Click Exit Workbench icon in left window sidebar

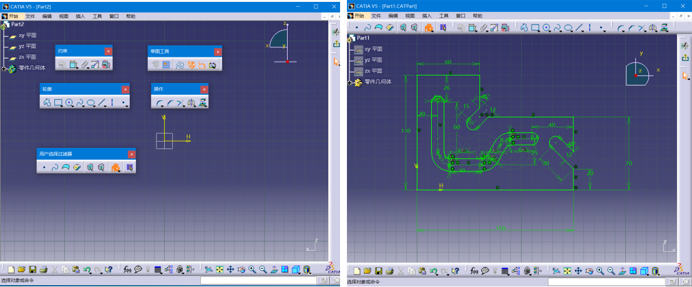336,44
